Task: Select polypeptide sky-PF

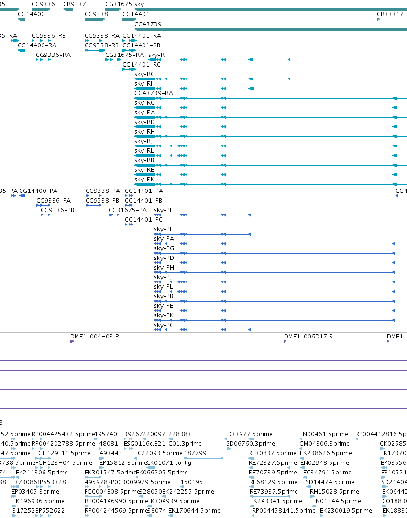Action: click(163, 229)
